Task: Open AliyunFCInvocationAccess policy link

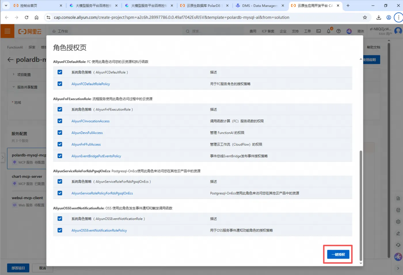Action: [x=90, y=121]
